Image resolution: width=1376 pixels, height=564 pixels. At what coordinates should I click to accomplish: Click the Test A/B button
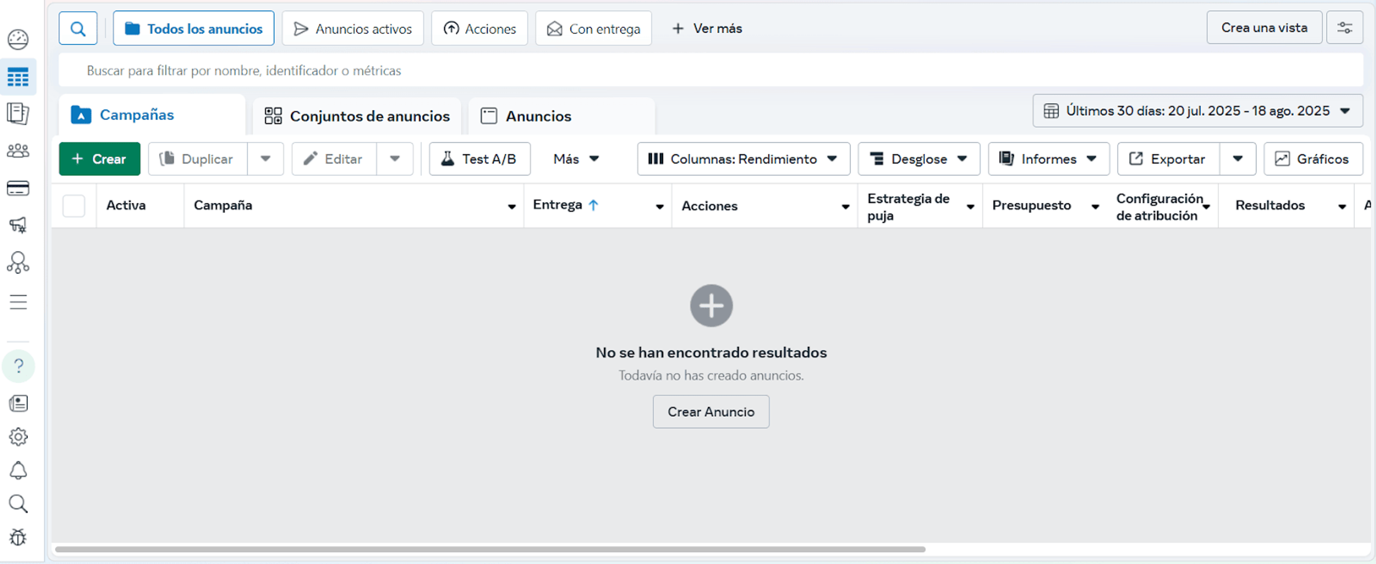480,159
